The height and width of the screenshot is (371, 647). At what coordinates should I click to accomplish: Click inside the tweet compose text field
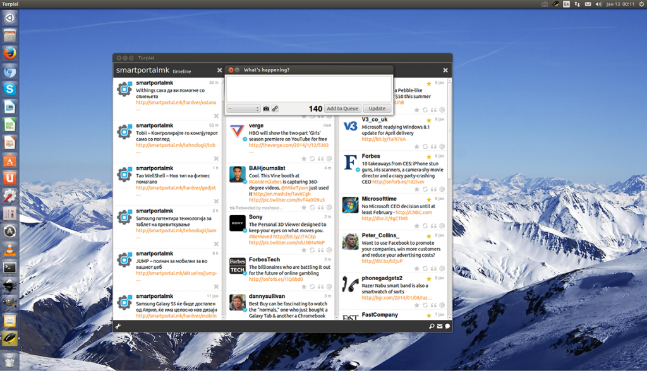tap(309, 88)
